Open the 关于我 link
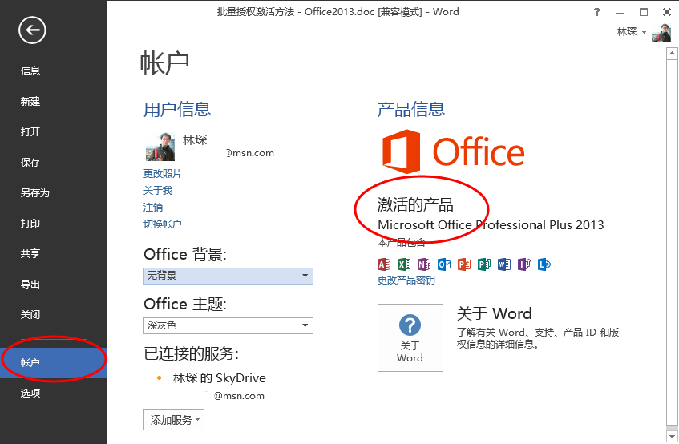 click(x=158, y=191)
